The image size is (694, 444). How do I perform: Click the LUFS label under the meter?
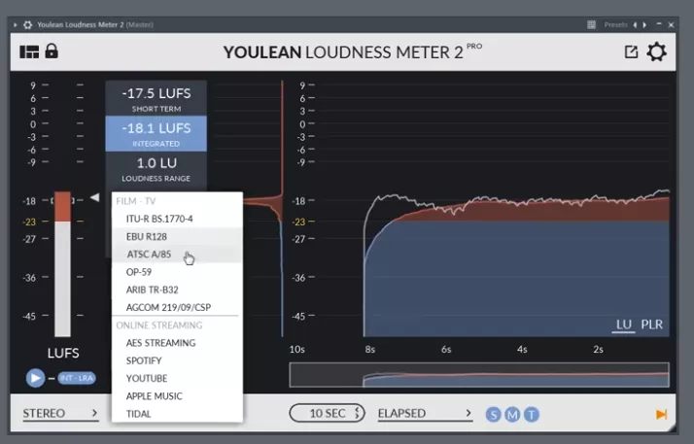coord(63,353)
